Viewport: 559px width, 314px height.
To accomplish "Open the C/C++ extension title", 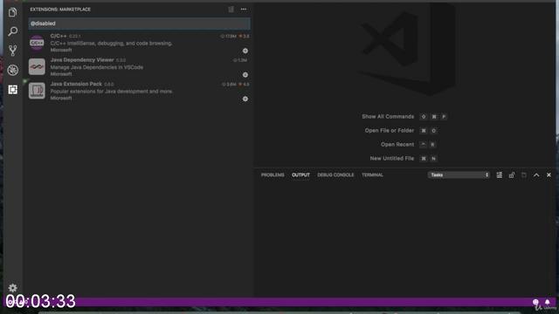I will point(59,36).
